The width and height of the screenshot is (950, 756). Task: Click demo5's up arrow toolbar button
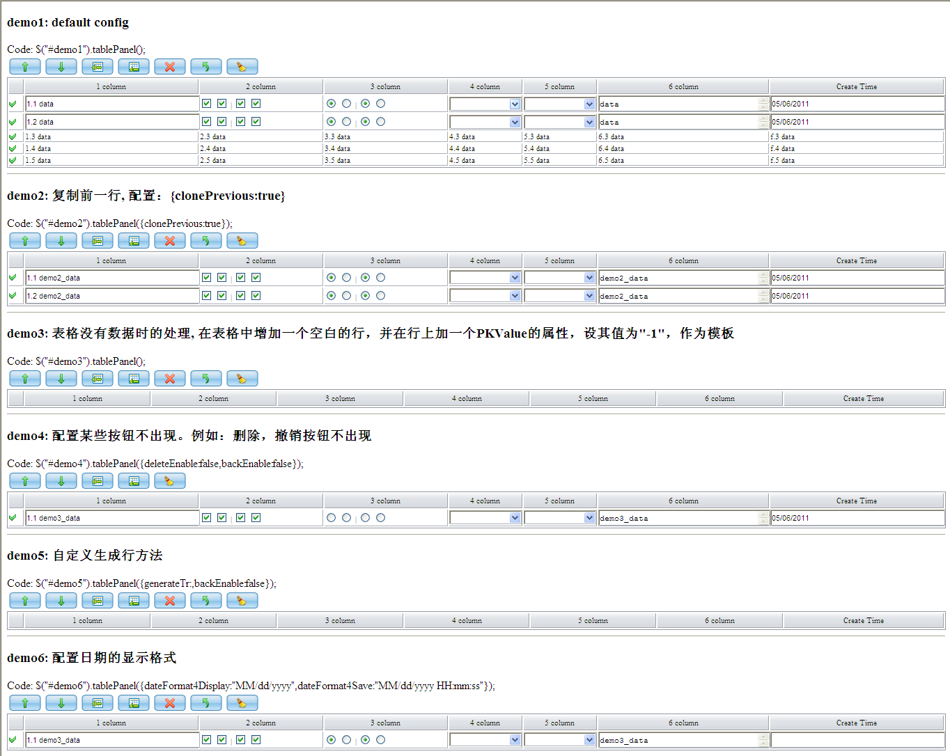[25, 601]
